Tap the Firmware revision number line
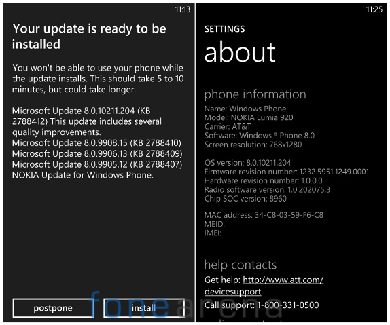The image size is (390, 325). point(287,172)
